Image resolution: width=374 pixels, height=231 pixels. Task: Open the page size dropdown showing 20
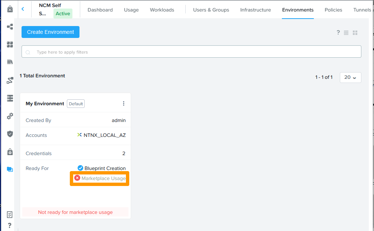[350, 77]
